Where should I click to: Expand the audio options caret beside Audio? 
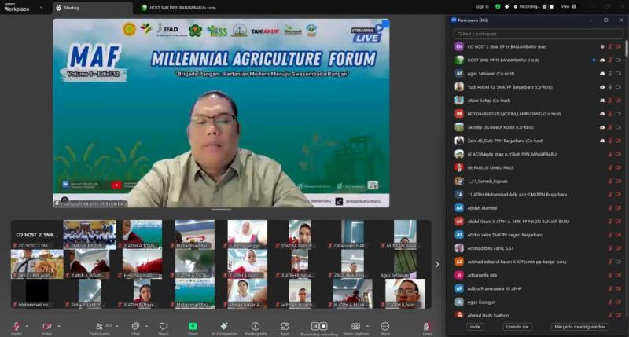[x=27, y=326]
